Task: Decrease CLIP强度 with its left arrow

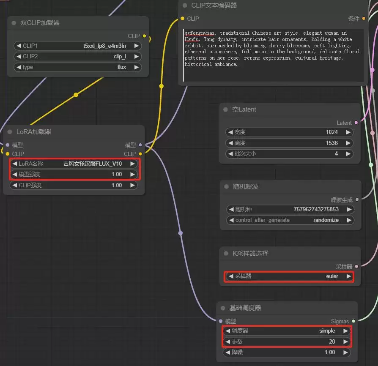Action: tap(15, 185)
